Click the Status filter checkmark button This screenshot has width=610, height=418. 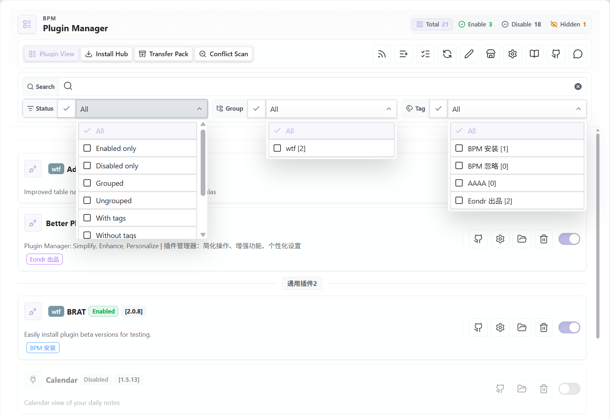66,108
